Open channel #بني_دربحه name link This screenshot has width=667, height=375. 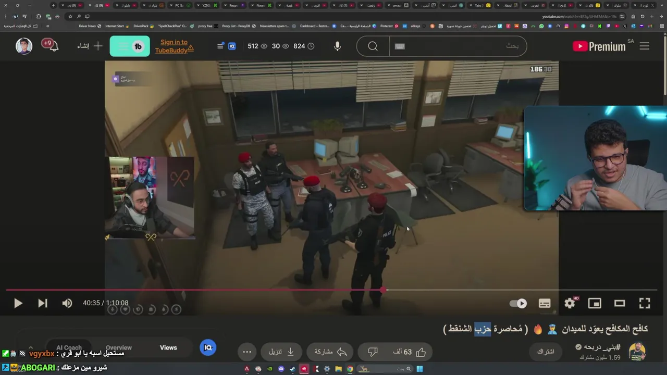tap(602, 347)
